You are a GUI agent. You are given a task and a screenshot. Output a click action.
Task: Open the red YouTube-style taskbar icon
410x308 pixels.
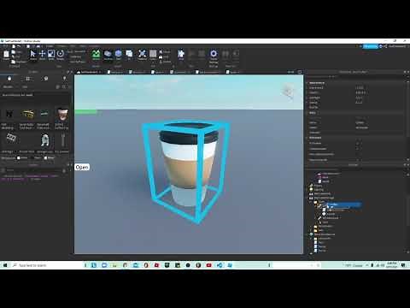click(x=208, y=265)
